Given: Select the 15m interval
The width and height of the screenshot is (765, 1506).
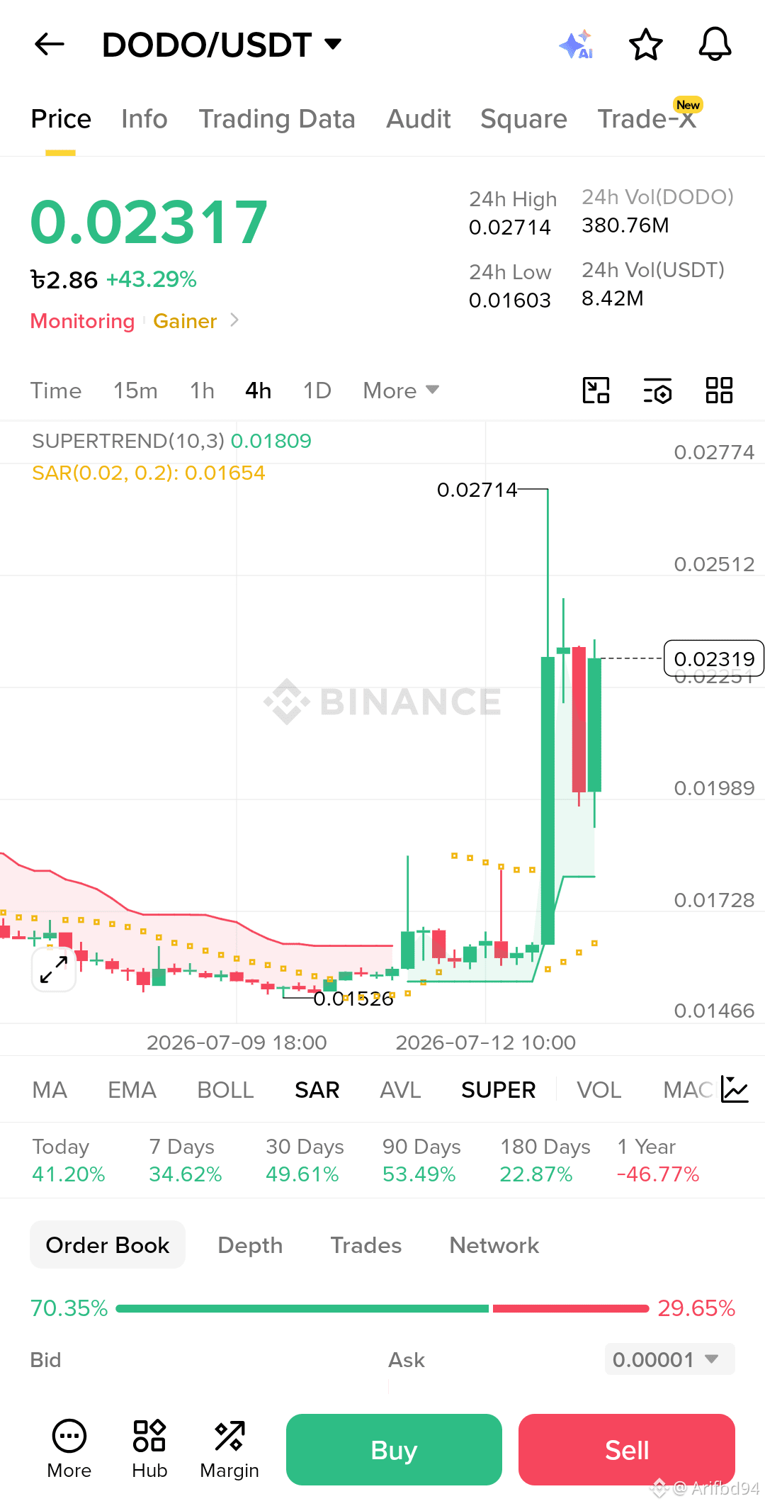Looking at the screenshot, I should [135, 390].
